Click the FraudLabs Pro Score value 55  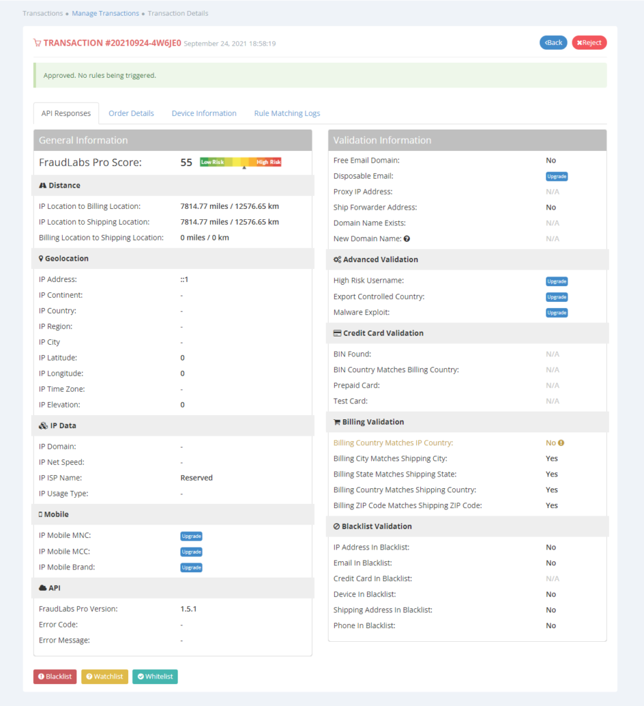click(x=186, y=163)
